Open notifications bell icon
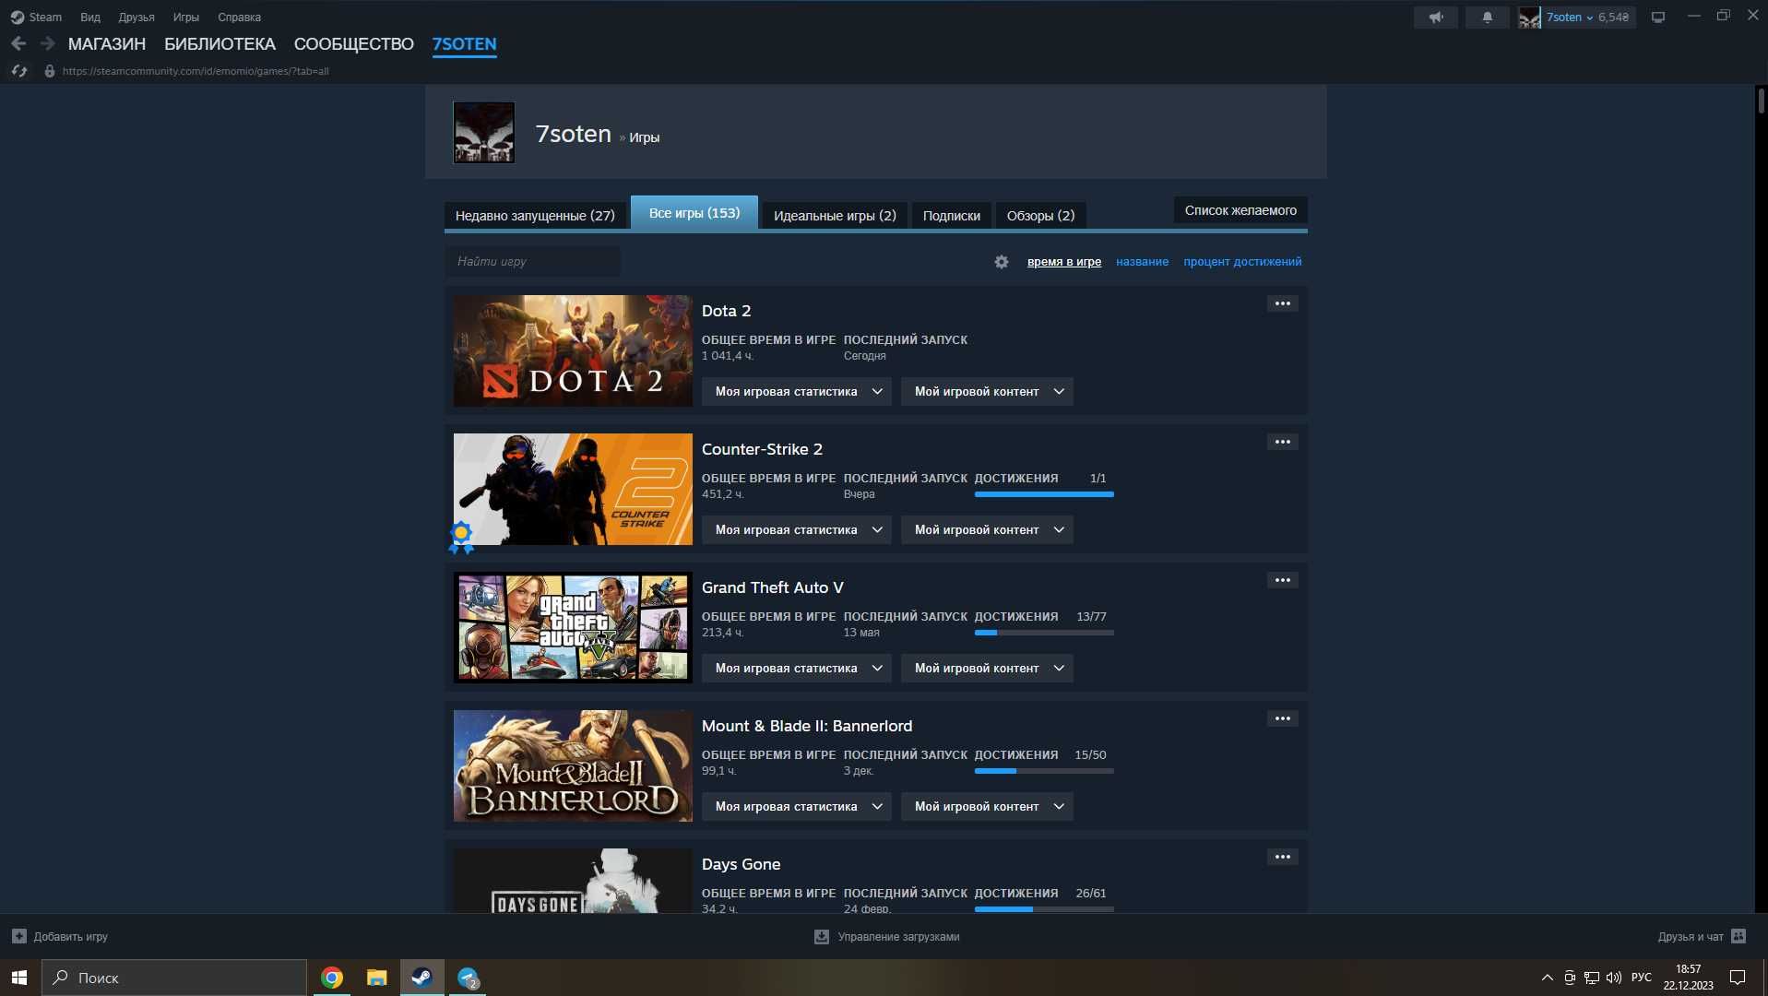The width and height of the screenshot is (1768, 996). (1487, 17)
